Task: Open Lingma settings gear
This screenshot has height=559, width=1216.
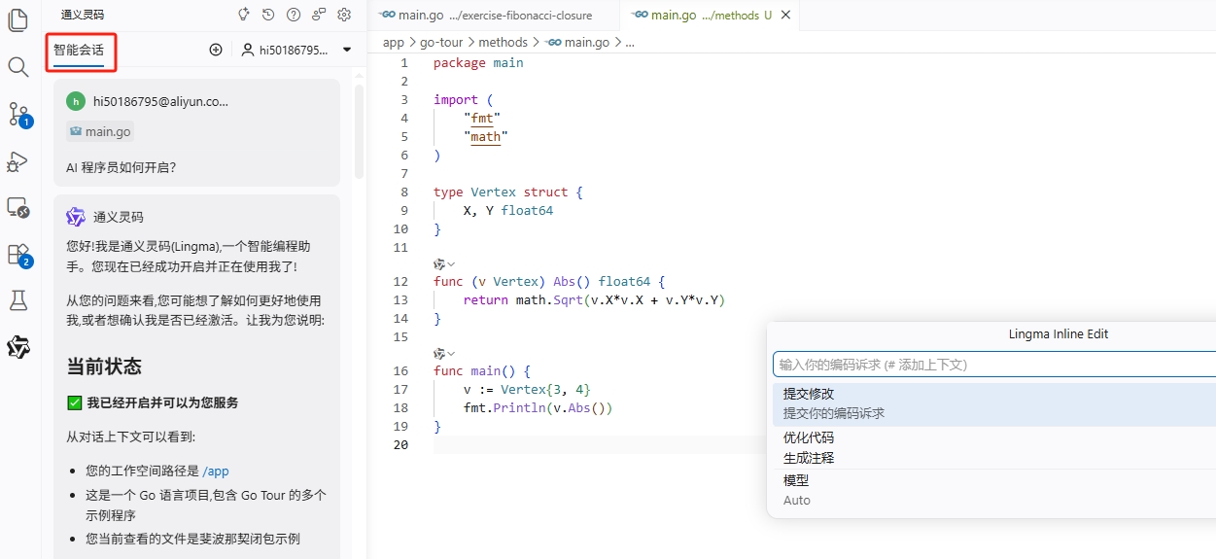Action: coord(344,15)
